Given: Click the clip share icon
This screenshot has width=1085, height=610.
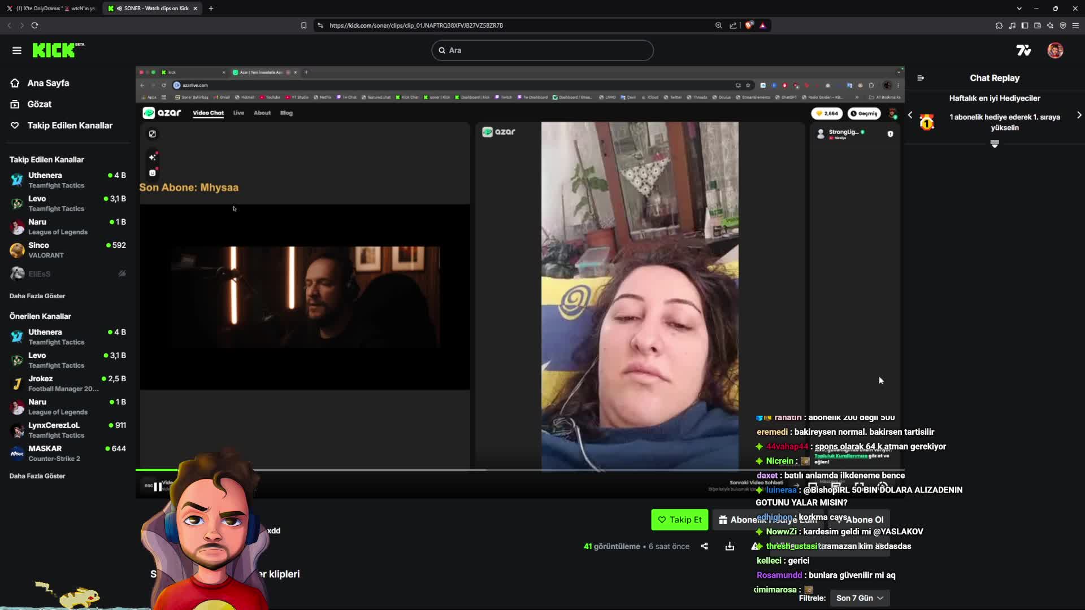Looking at the screenshot, I should click(x=704, y=546).
